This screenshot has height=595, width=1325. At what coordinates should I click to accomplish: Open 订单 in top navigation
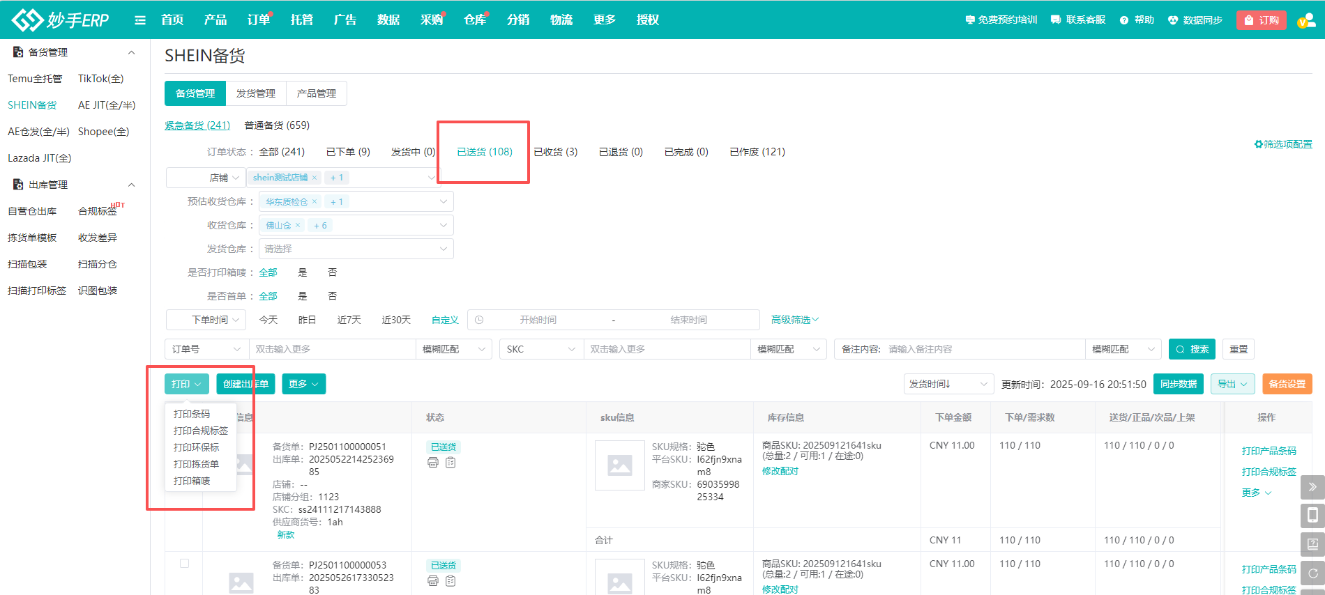pyautogui.click(x=259, y=20)
